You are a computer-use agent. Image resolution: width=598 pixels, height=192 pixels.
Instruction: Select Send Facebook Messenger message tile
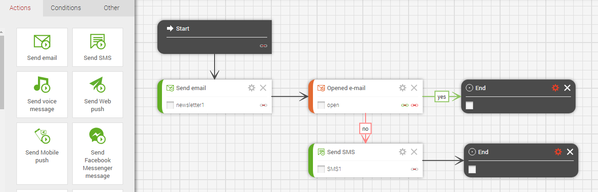(x=97, y=154)
